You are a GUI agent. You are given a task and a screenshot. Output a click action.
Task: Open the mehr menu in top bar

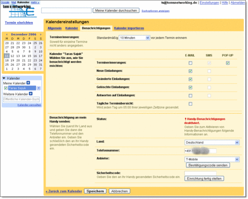35,3
